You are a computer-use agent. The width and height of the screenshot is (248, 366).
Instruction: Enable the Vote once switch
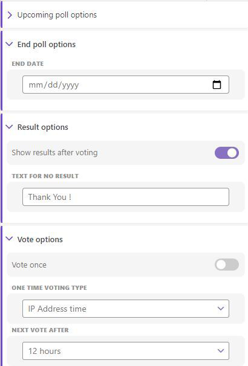click(227, 265)
